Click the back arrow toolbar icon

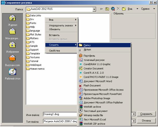(102, 9)
